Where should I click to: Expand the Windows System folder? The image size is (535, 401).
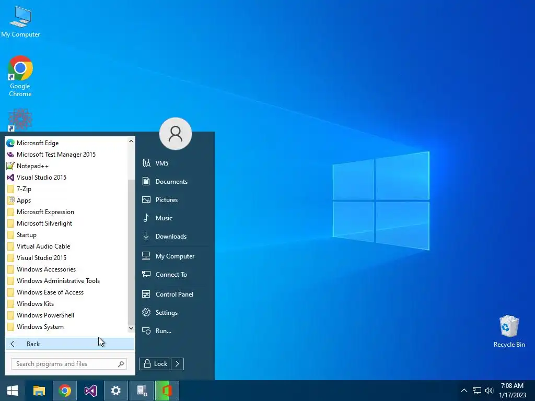pyautogui.click(x=66, y=327)
